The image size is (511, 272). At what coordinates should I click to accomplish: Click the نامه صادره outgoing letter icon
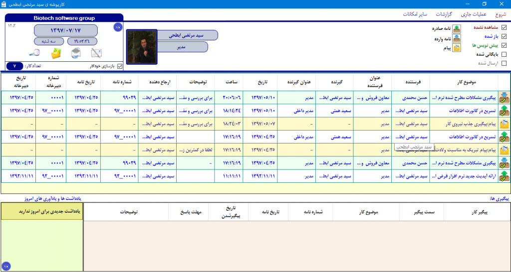[x=457, y=28]
